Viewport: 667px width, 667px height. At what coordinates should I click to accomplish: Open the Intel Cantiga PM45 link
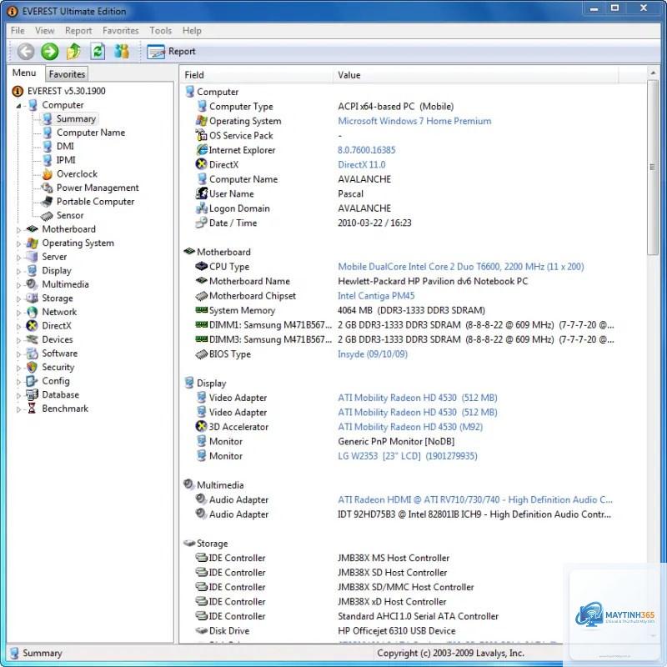click(376, 296)
